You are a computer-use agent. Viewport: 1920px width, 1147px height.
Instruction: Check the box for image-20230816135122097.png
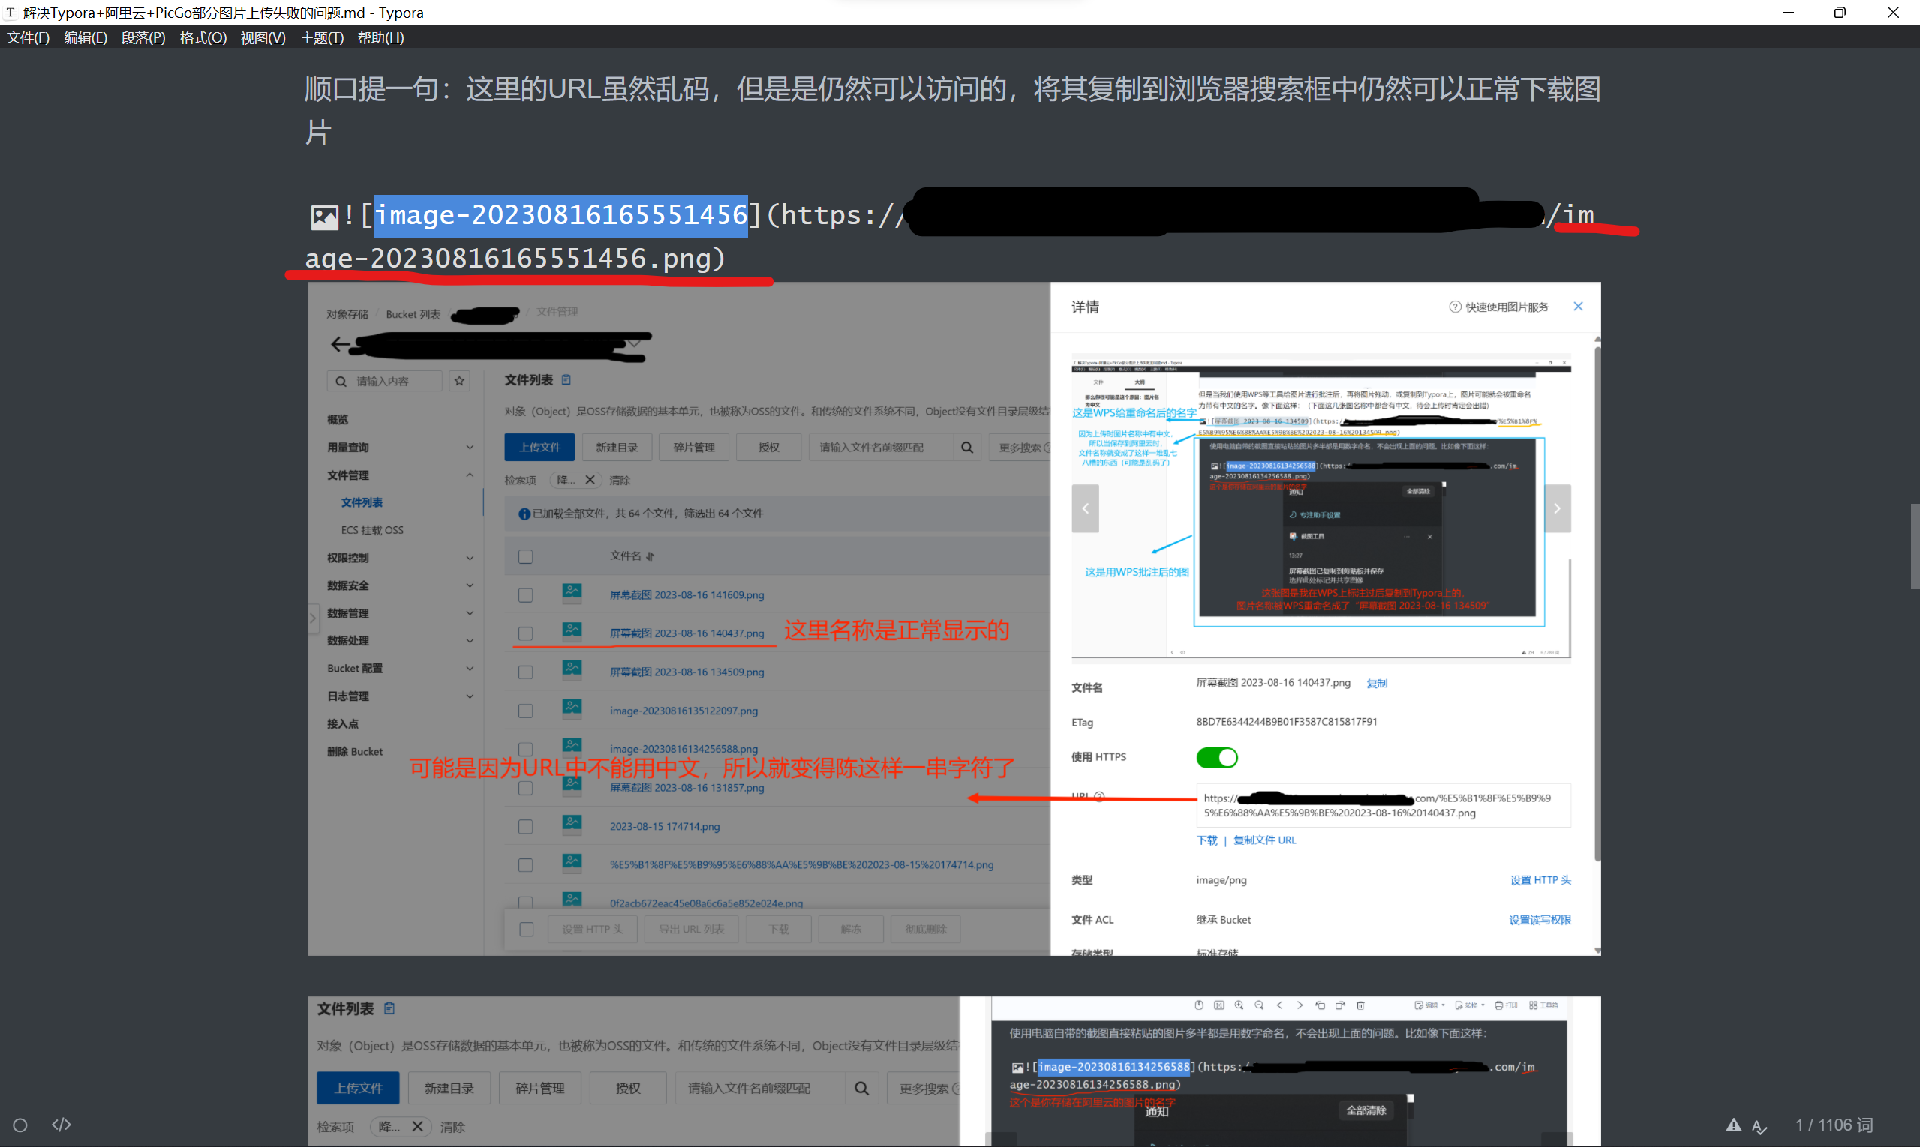(525, 711)
